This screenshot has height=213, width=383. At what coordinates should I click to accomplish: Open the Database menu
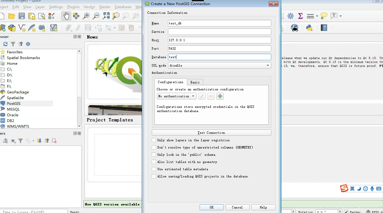click(123, 7)
